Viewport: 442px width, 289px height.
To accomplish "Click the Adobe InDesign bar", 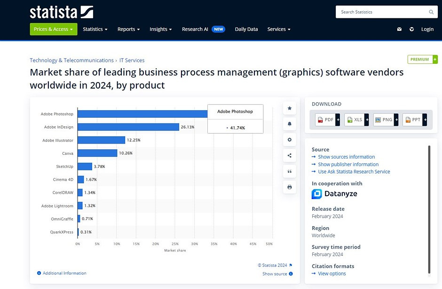I will 128,127.
